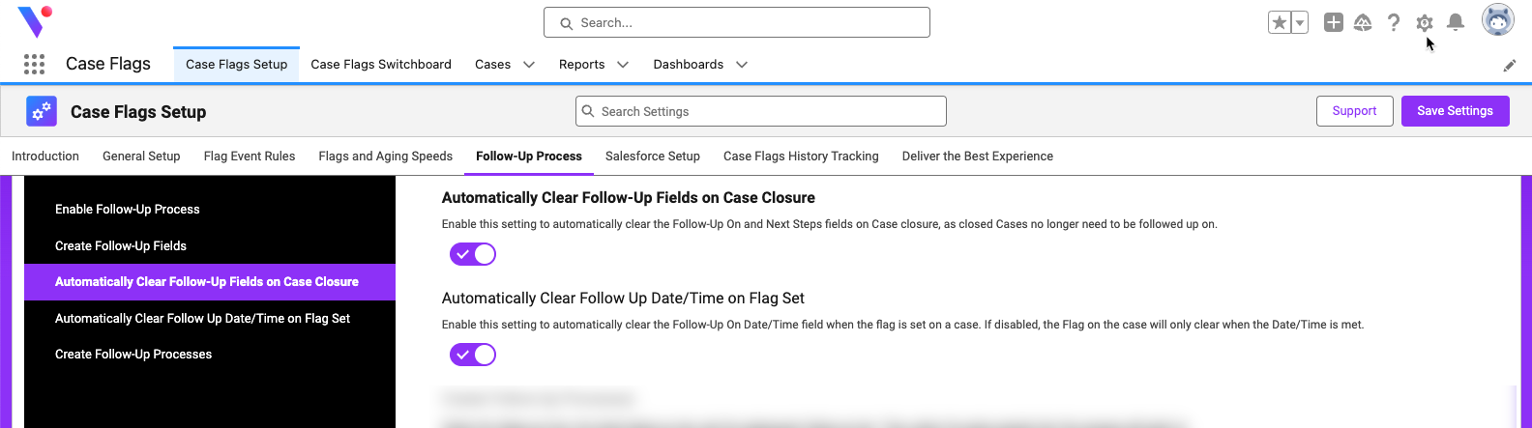Image resolution: width=1532 pixels, height=428 pixels.
Task: Open the Setup gear icon
Action: click(x=1424, y=22)
